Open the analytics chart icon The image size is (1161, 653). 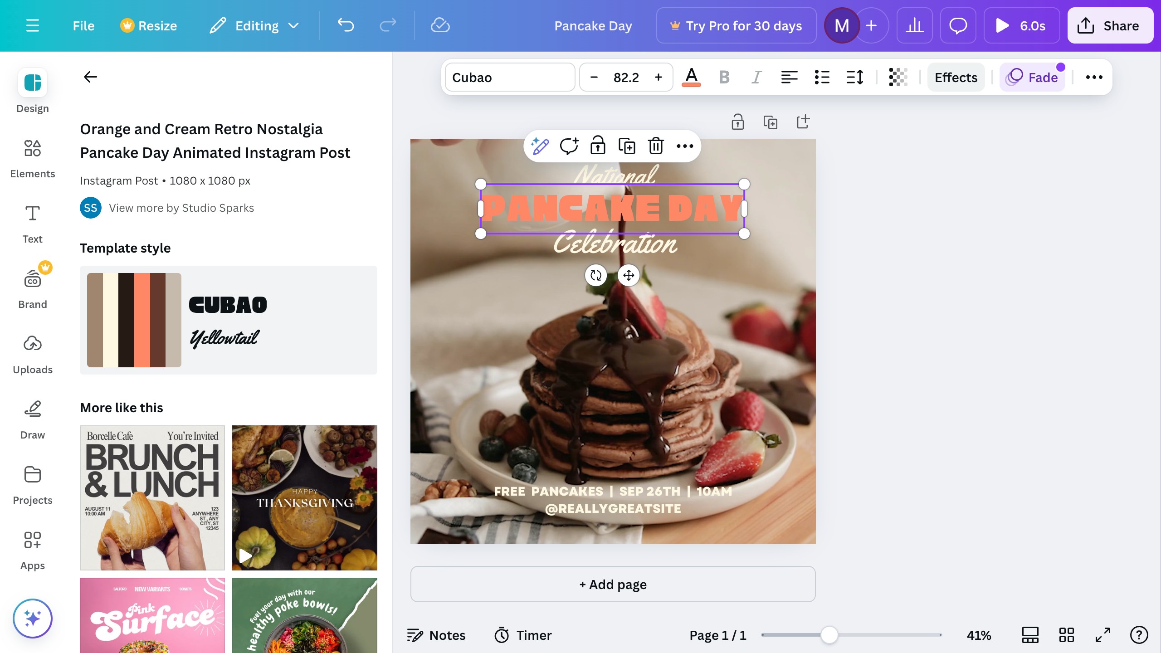pyautogui.click(x=914, y=26)
